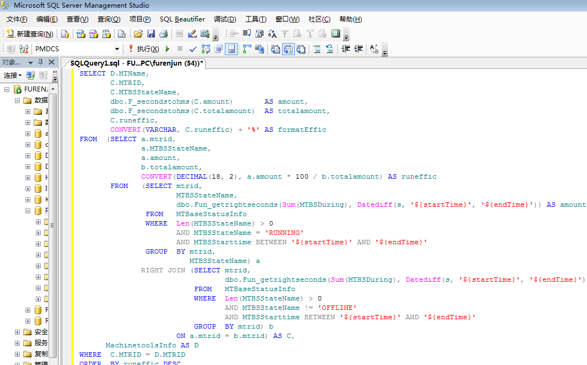Open a new MDX query
The width and height of the screenshot is (587, 365).
(x=81, y=34)
